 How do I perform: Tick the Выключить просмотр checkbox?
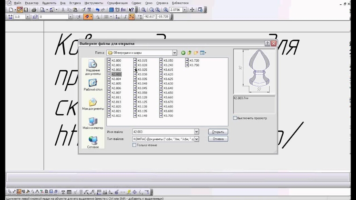click(x=235, y=118)
